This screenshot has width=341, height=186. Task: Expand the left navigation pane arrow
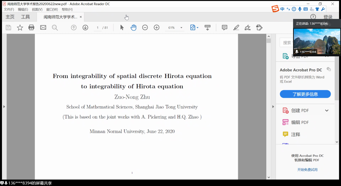[4, 107]
